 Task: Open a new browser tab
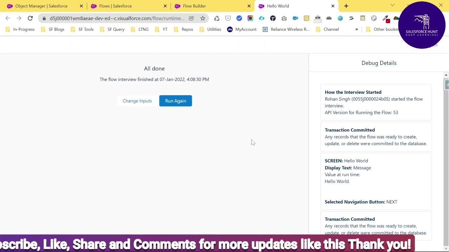click(346, 6)
